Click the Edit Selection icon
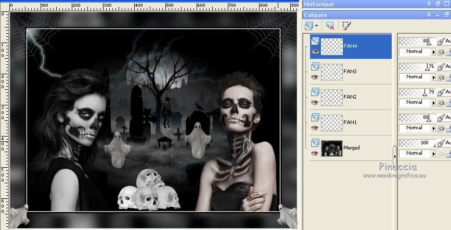This screenshot has width=451, height=230. coord(347,26)
